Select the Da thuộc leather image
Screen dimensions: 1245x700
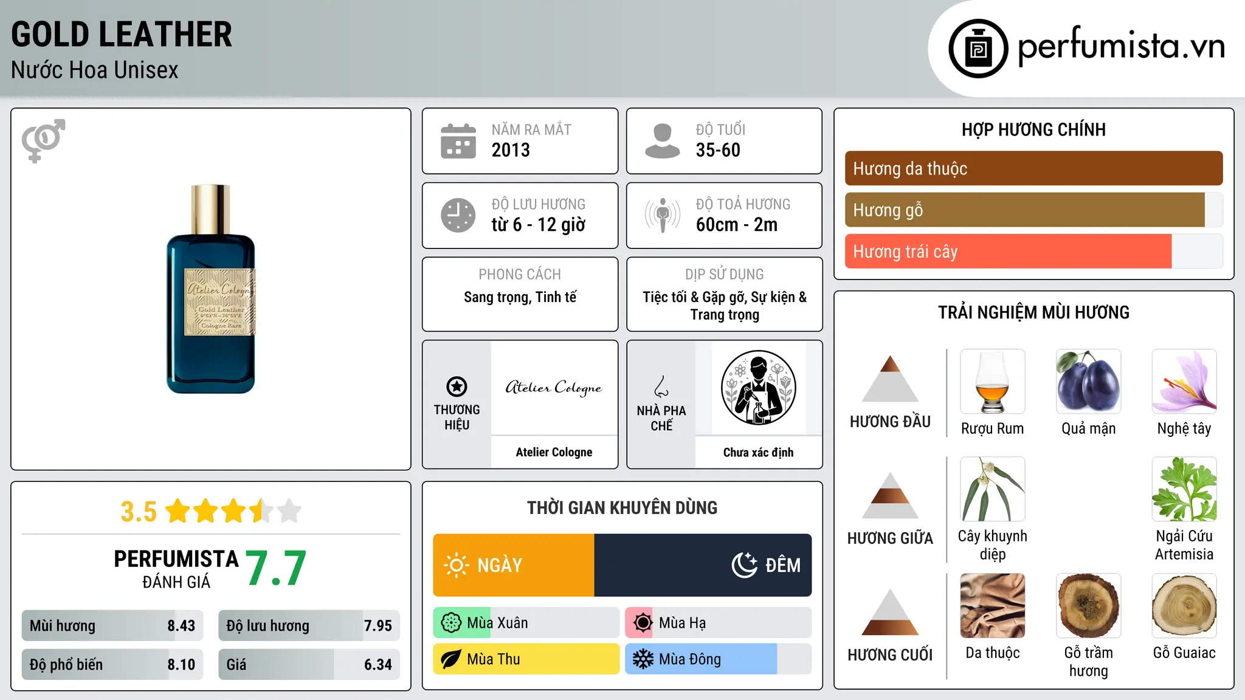993,606
